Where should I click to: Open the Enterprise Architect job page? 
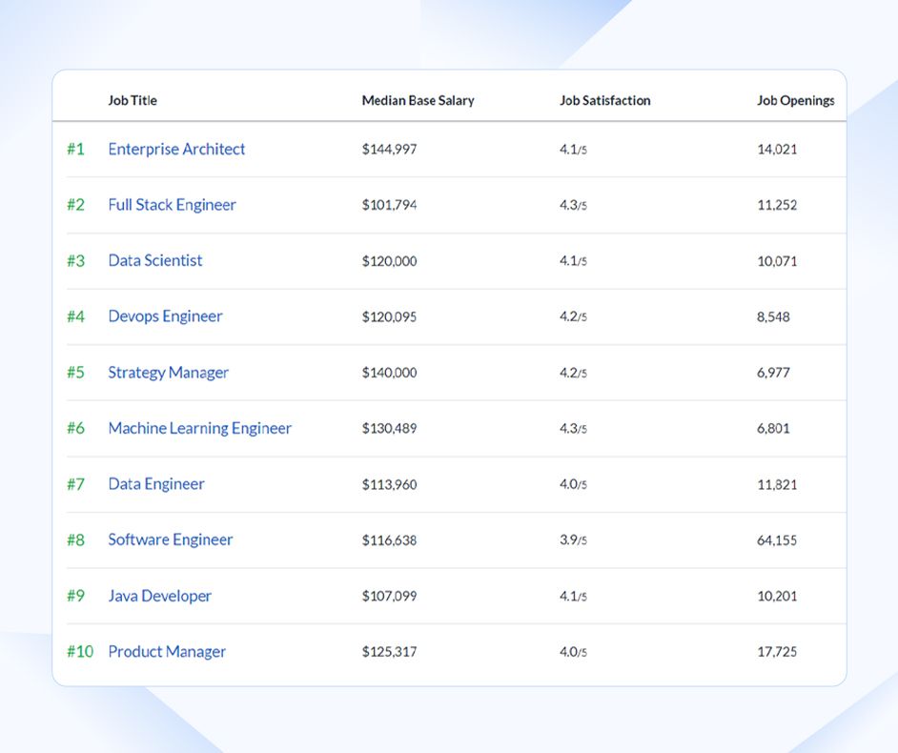point(175,149)
